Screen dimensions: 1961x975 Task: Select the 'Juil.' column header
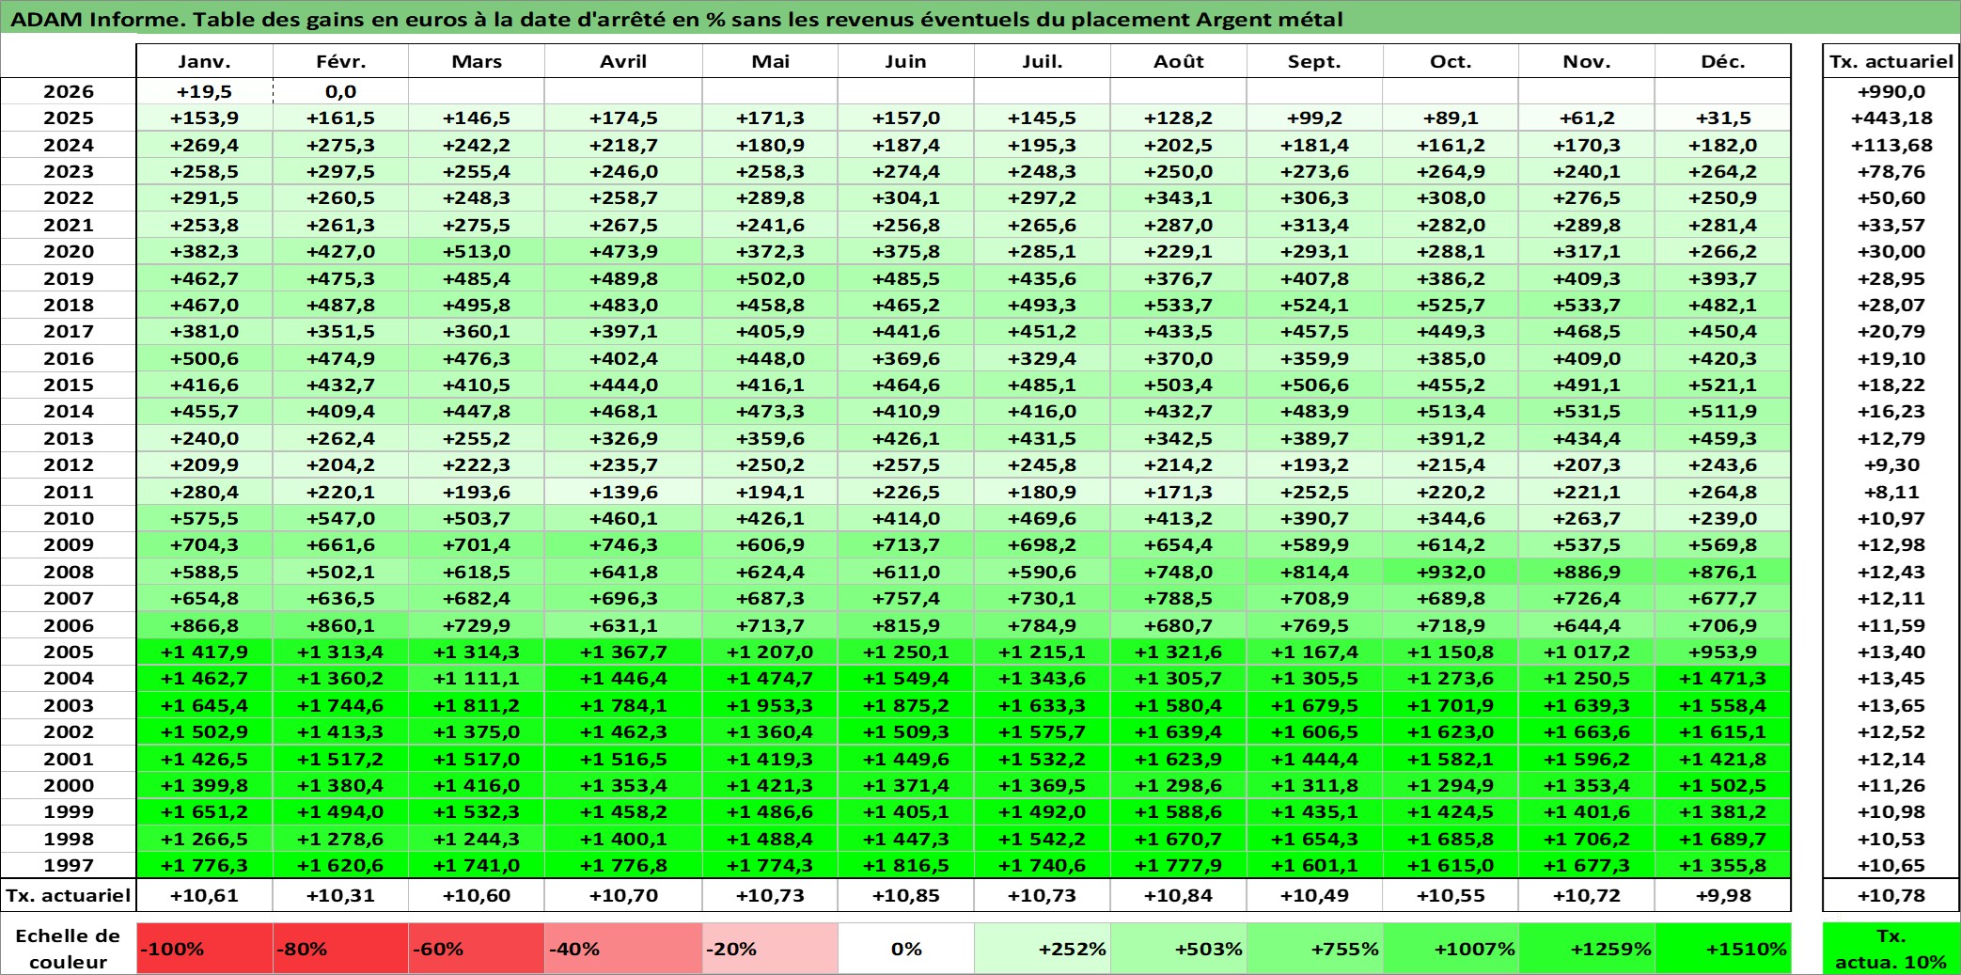pyautogui.click(x=1043, y=61)
